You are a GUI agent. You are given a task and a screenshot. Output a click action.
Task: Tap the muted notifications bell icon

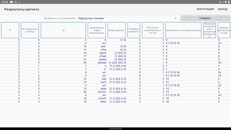pos(220,2)
